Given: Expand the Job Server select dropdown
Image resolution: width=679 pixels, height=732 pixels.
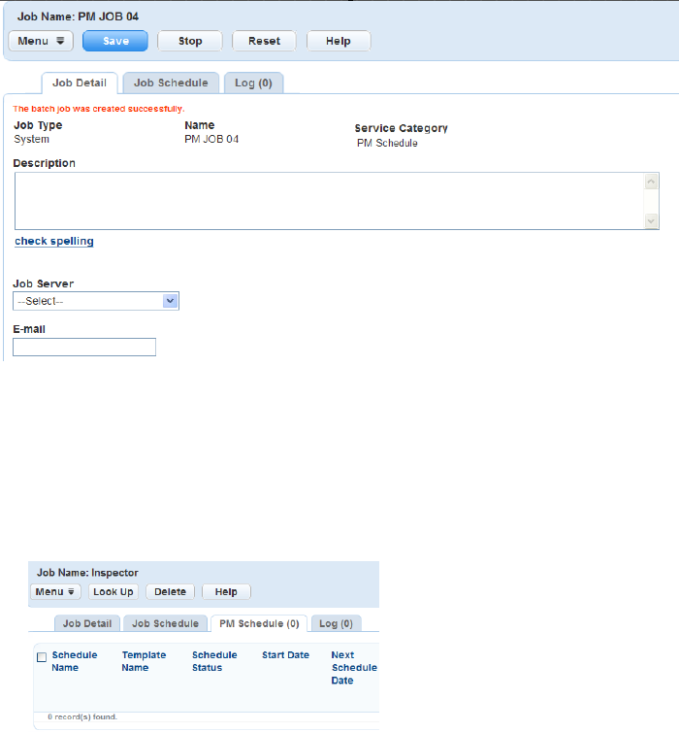Looking at the screenshot, I should [96, 301].
